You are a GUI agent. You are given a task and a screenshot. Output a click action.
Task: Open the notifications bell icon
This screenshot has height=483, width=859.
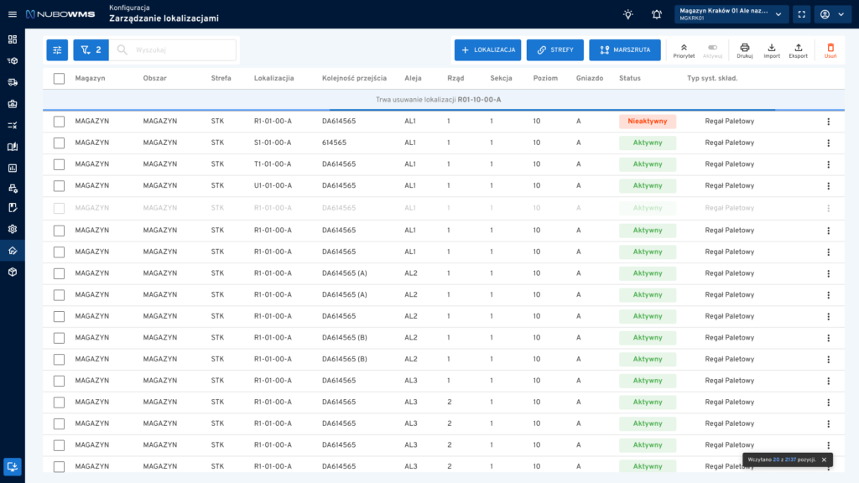pyautogui.click(x=656, y=14)
